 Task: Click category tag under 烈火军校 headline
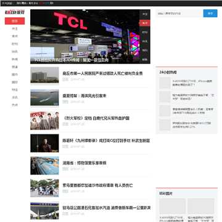(x=65, y=124)
